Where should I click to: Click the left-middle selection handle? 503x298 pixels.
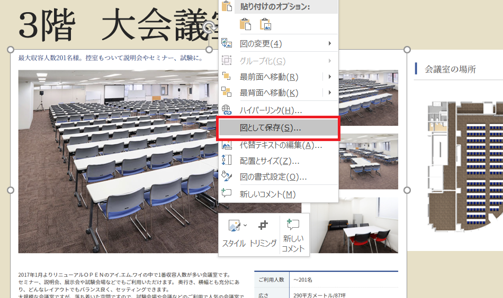[x=11, y=190]
